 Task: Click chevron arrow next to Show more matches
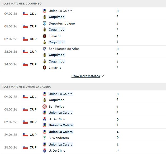click(x=102, y=76)
